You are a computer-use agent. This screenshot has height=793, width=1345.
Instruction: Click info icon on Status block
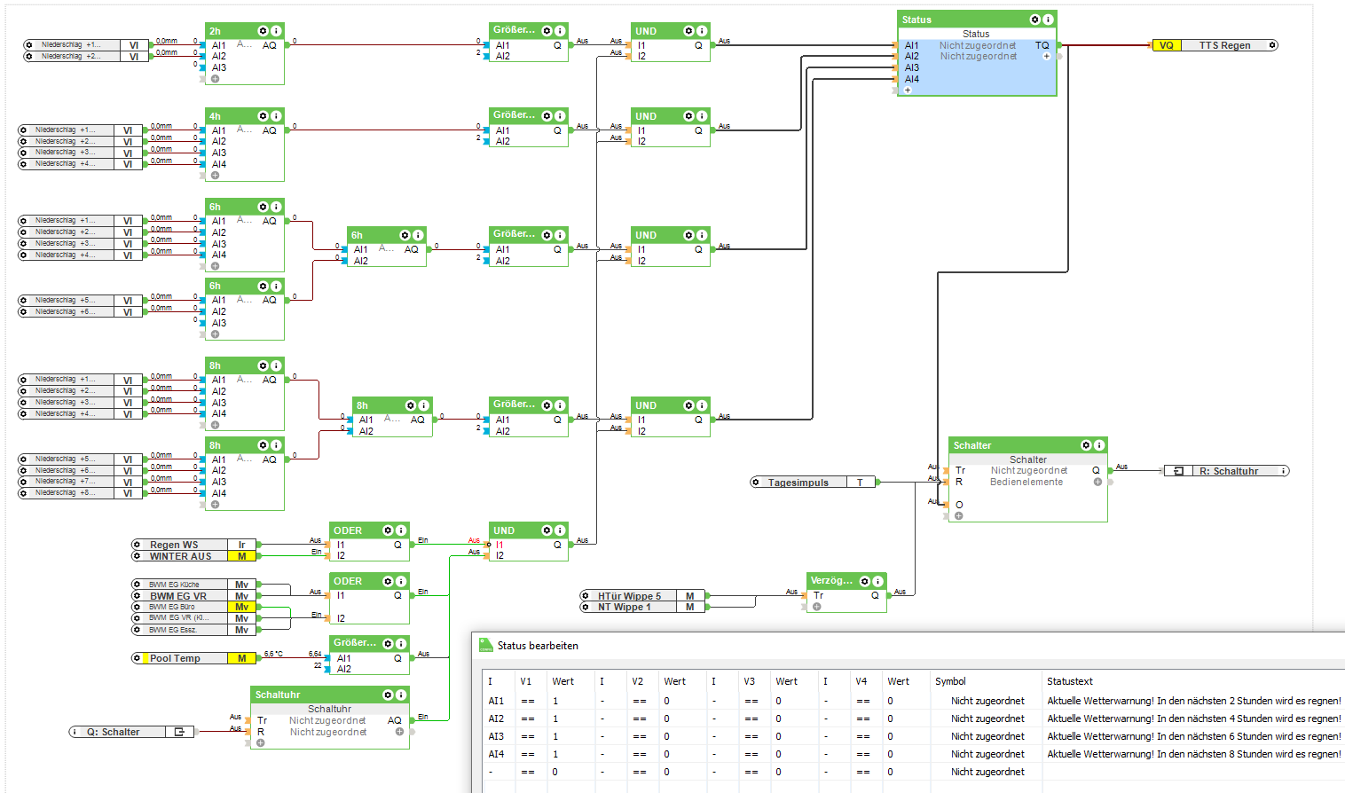(1048, 20)
